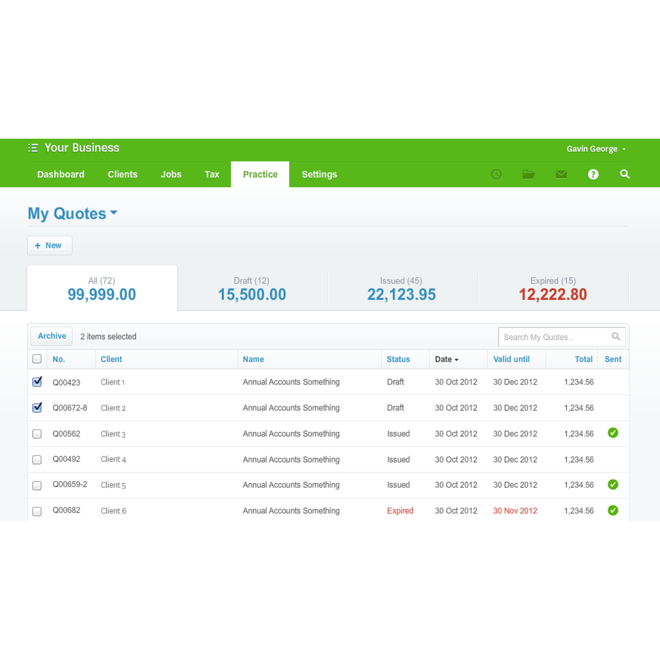Switch to the Clients tab

click(x=122, y=174)
